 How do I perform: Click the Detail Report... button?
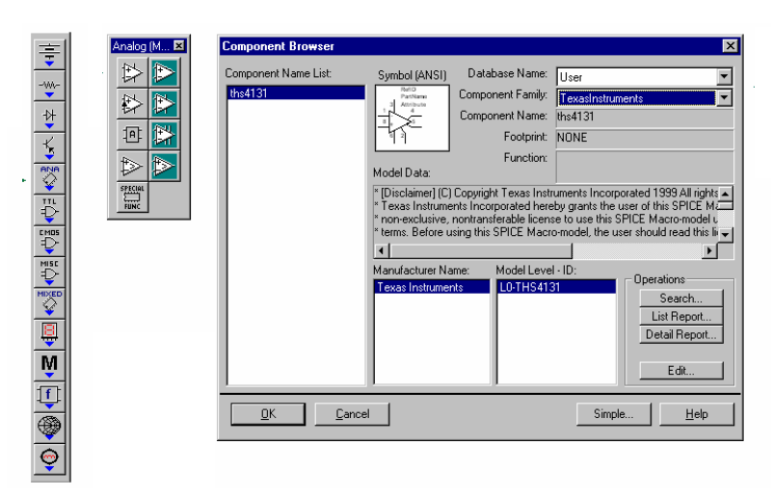pos(681,335)
